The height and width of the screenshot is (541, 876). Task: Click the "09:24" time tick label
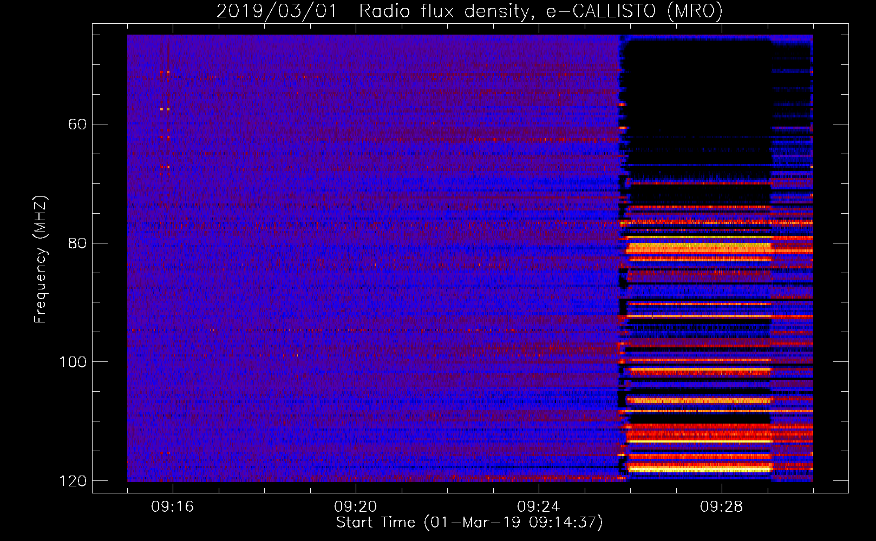[x=539, y=507]
